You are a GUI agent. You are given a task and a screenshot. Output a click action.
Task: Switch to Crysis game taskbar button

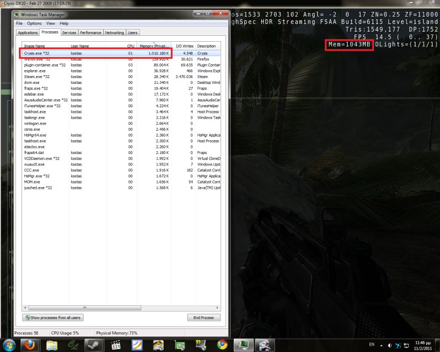click(x=264, y=345)
